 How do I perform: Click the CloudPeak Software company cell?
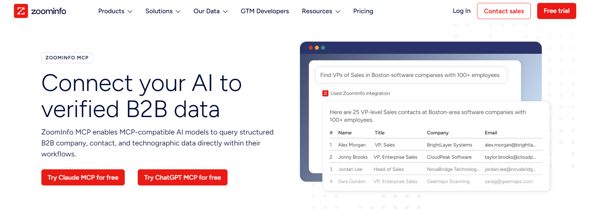[449, 157]
